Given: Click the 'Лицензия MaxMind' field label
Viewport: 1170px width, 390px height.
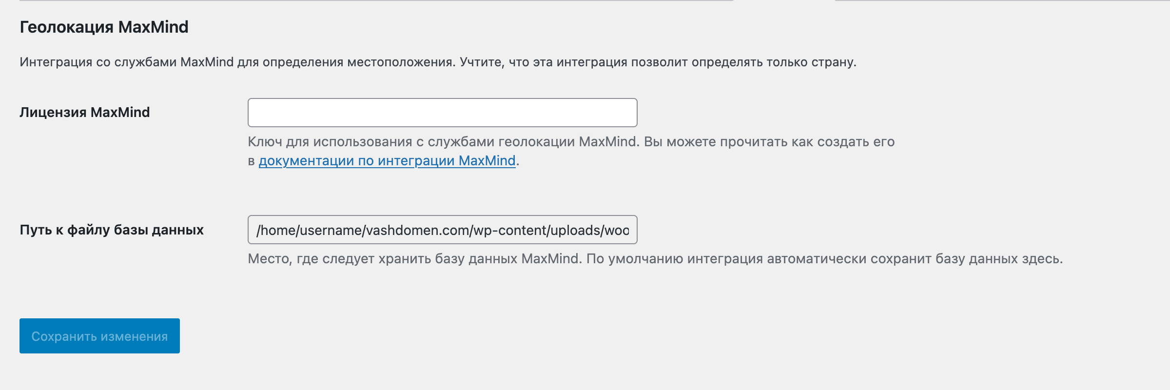Looking at the screenshot, I should click(x=84, y=112).
